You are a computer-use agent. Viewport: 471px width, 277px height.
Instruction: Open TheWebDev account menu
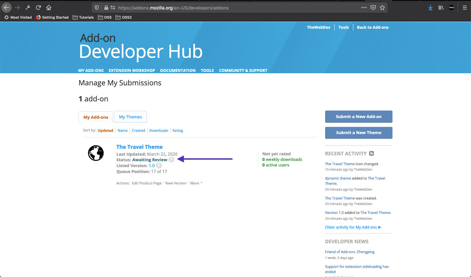(x=319, y=27)
